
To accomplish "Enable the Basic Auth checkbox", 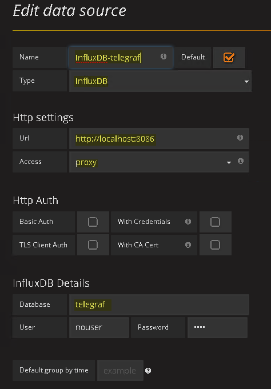I will pyautogui.click(x=93, y=222).
